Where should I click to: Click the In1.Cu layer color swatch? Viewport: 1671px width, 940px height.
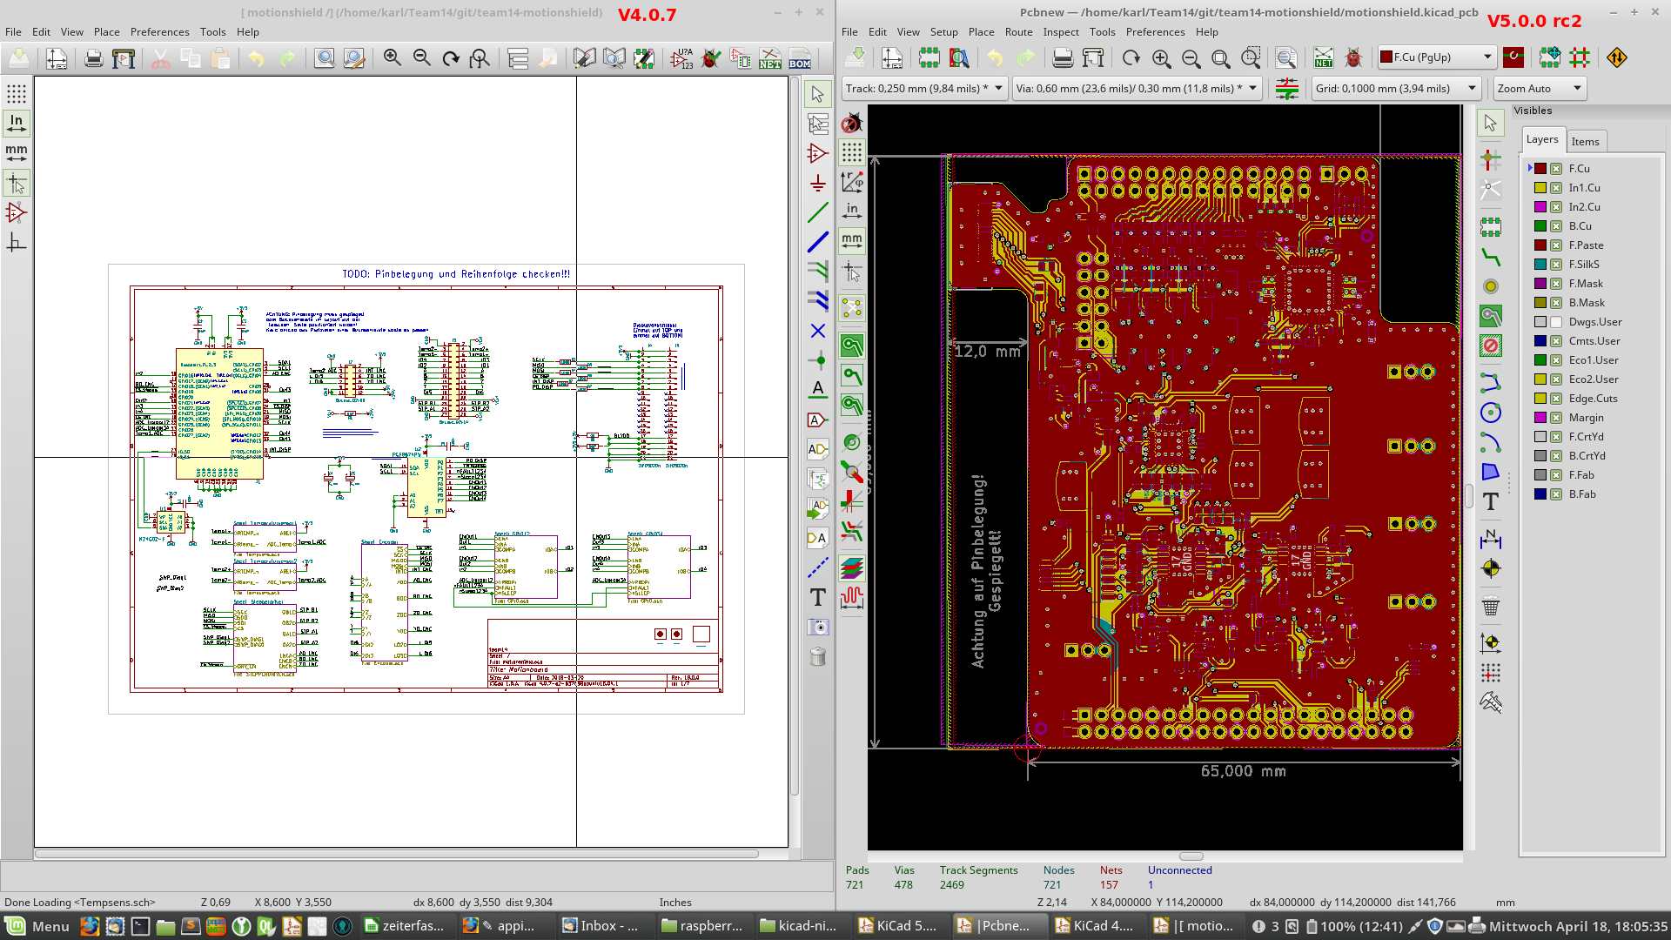coord(1540,188)
